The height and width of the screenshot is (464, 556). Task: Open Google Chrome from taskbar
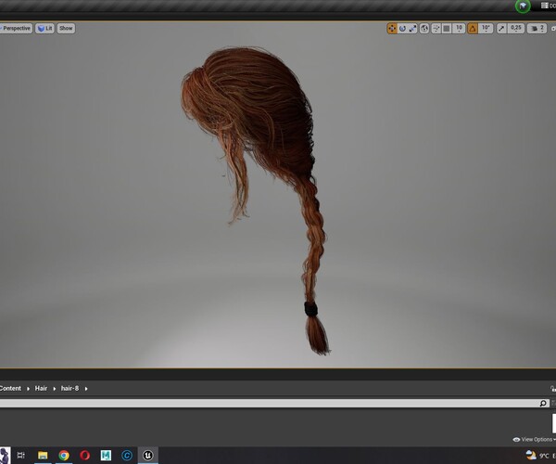[x=64, y=455]
